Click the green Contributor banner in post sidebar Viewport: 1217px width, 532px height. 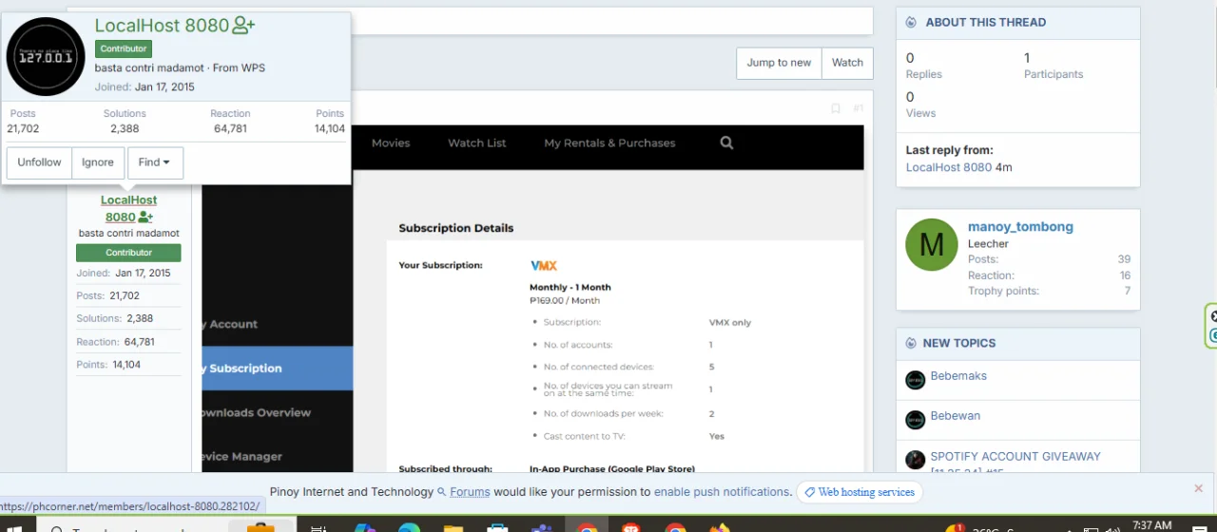128,253
